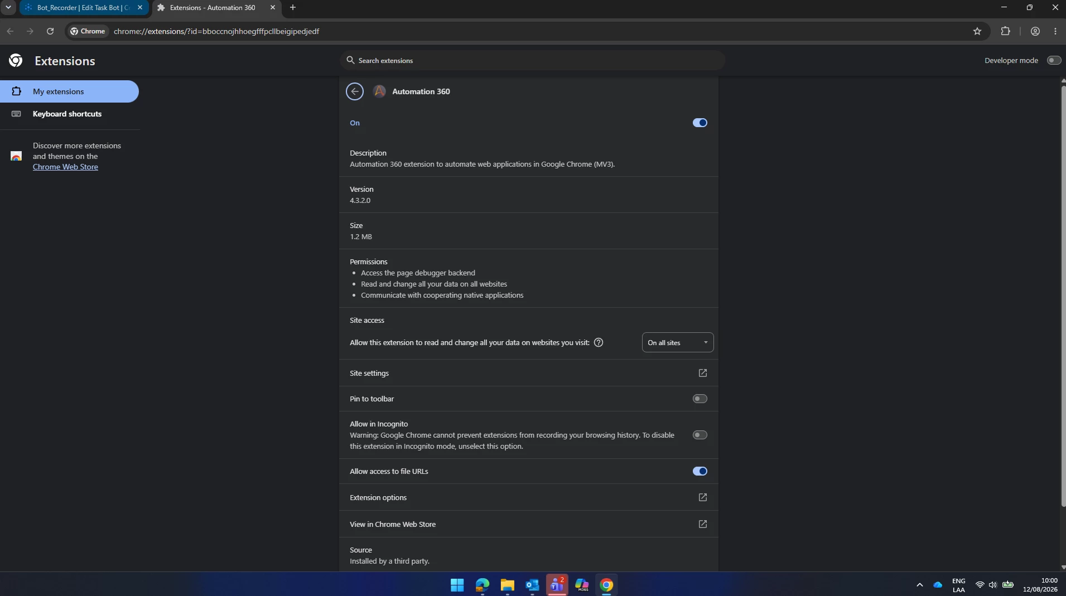Open the browser Extensions puzzle icon
1066x596 pixels.
click(x=1006, y=31)
